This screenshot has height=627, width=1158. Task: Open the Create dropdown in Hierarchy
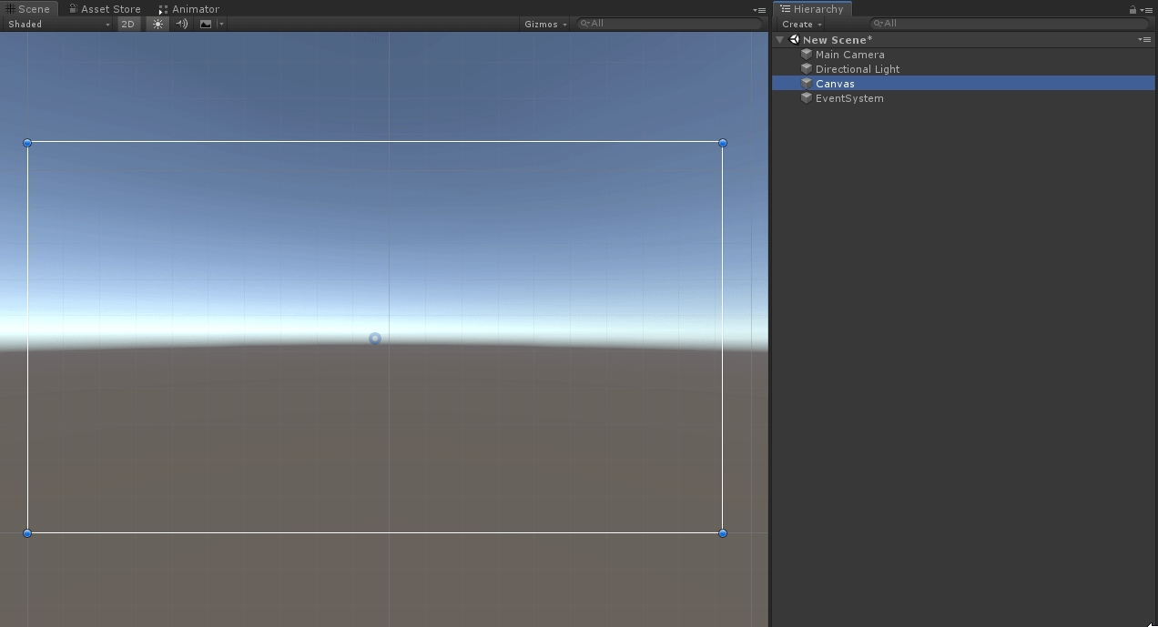(801, 24)
